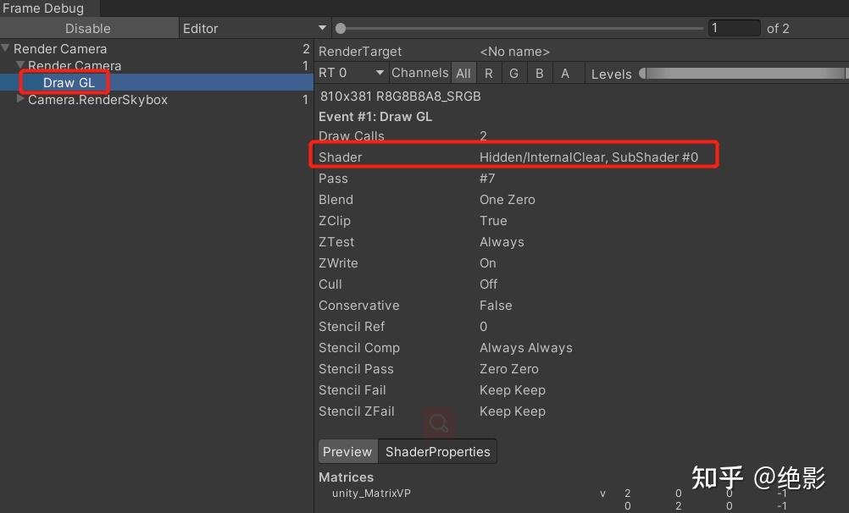This screenshot has height=513, width=849.
Task: Open the RT 0 render target dropdown
Action: (351, 73)
